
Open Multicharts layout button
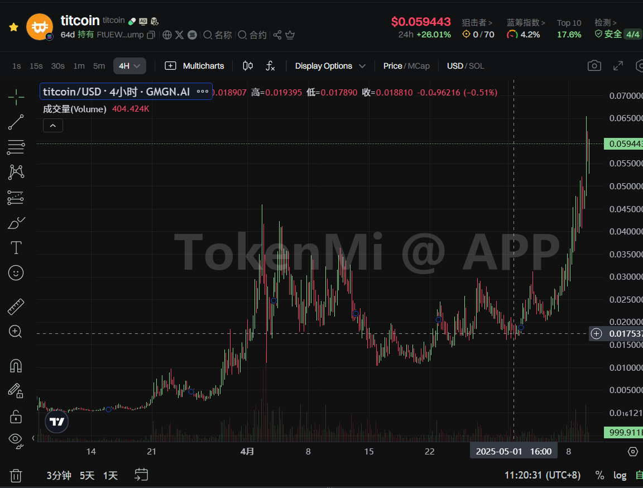195,66
